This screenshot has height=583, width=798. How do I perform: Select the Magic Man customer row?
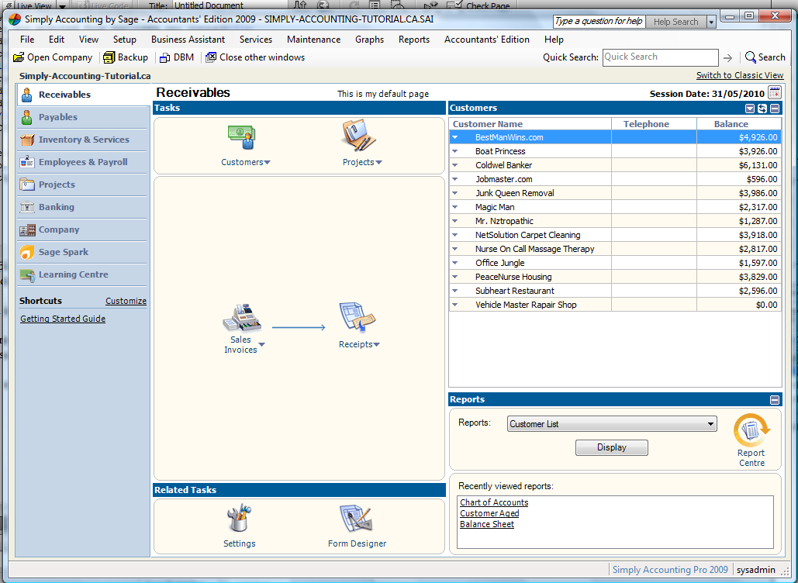pyautogui.click(x=615, y=207)
